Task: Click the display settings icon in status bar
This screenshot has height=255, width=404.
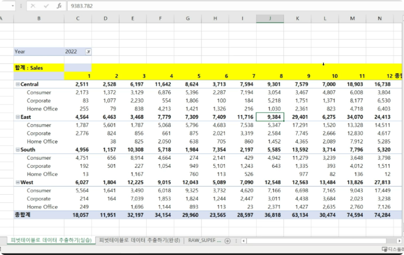Action: click(385, 249)
